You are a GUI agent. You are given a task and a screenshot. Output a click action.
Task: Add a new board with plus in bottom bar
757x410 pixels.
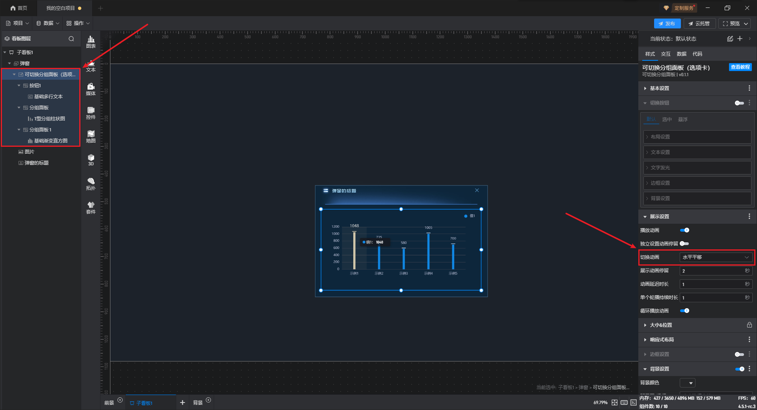coord(182,403)
